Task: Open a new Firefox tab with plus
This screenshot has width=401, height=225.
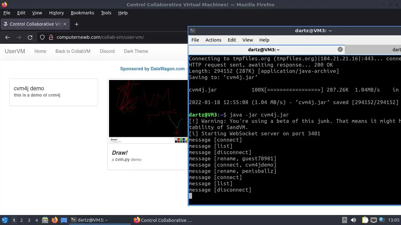Action: click(x=76, y=24)
